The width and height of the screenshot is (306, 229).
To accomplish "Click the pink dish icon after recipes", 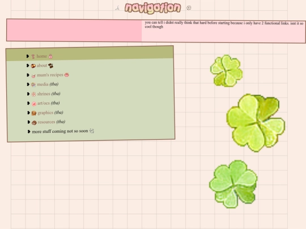I will coord(66,75).
